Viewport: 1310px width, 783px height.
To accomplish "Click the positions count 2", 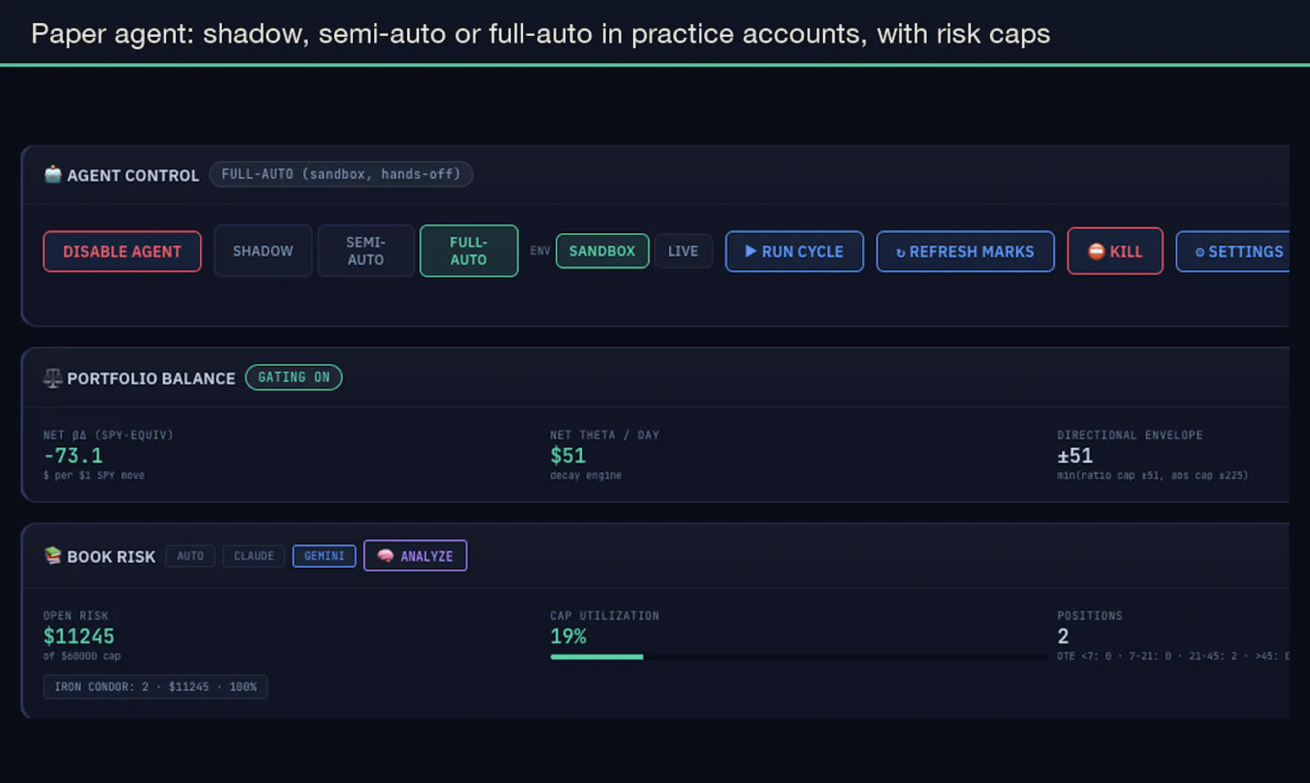I will [x=1063, y=636].
